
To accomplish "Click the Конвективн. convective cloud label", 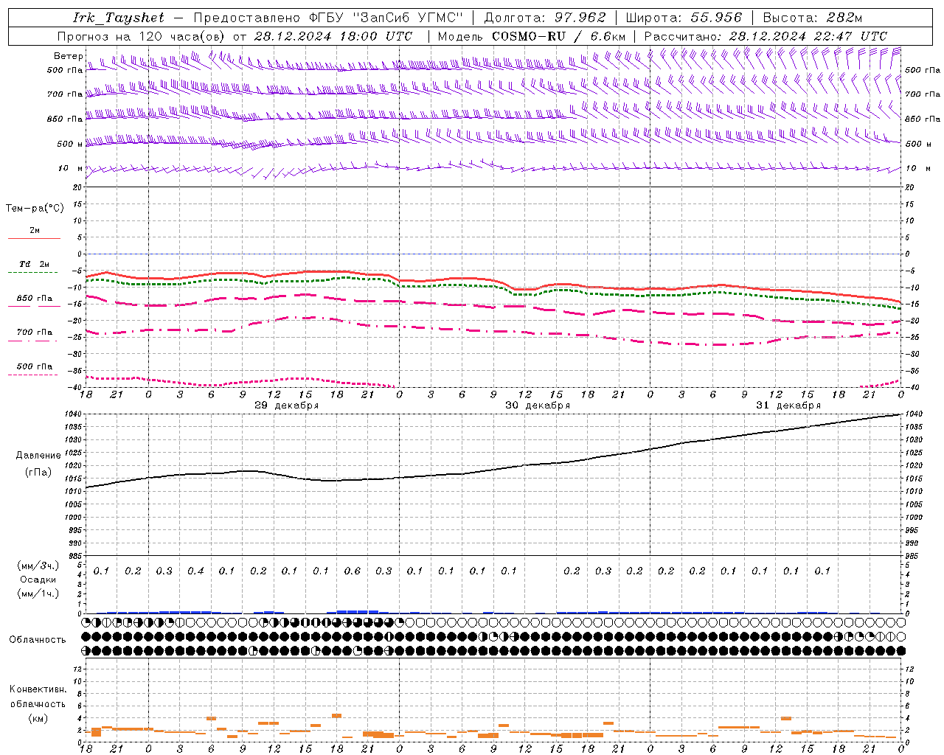I will click(38, 689).
